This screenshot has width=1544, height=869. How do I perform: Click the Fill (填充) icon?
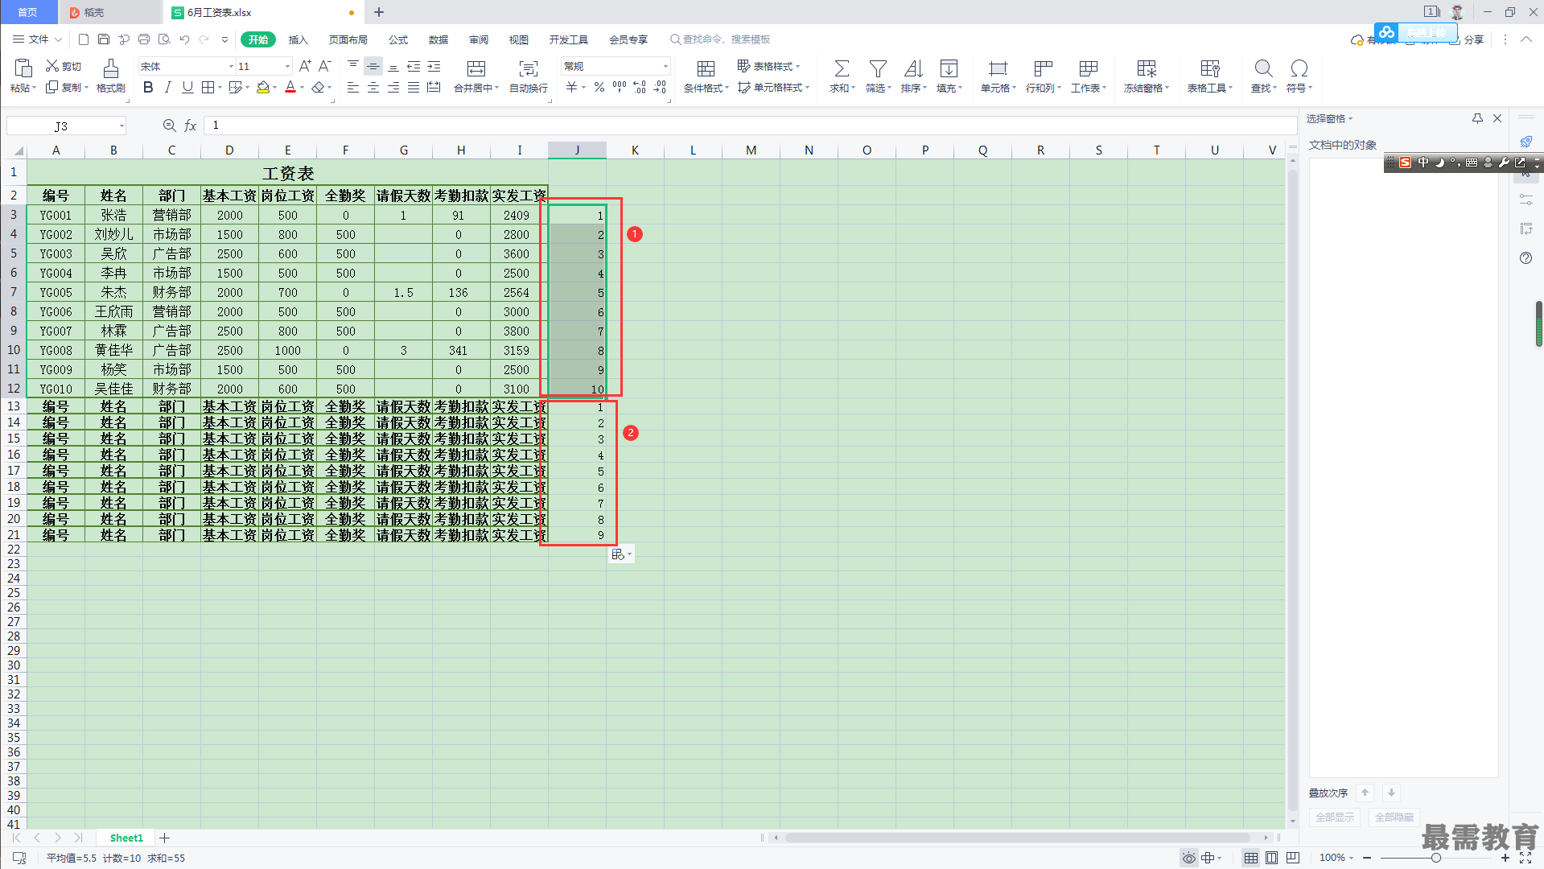point(949,68)
